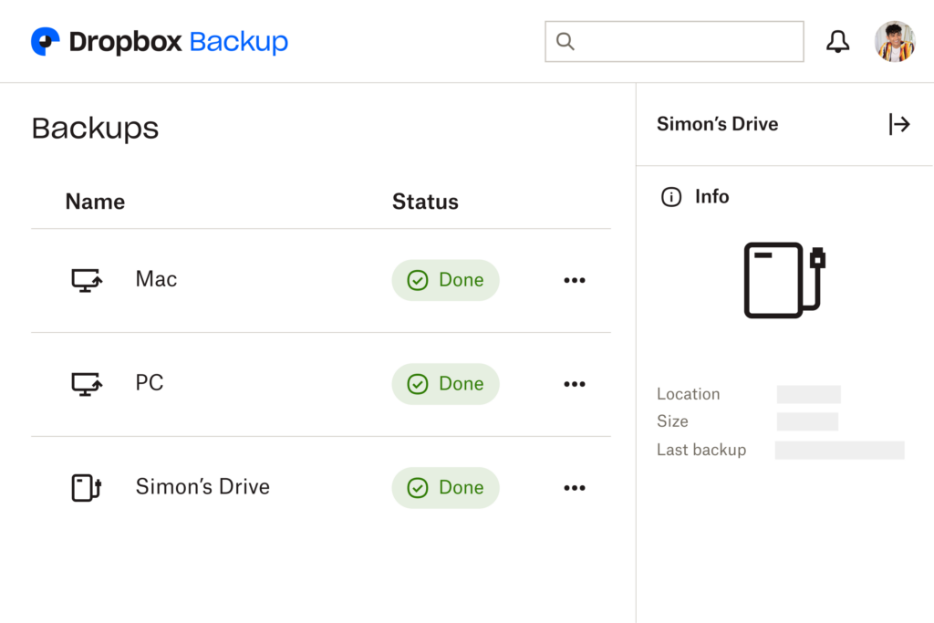
Task: Click the magnifying glass search icon
Action: pyautogui.click(x=566, y=42)
